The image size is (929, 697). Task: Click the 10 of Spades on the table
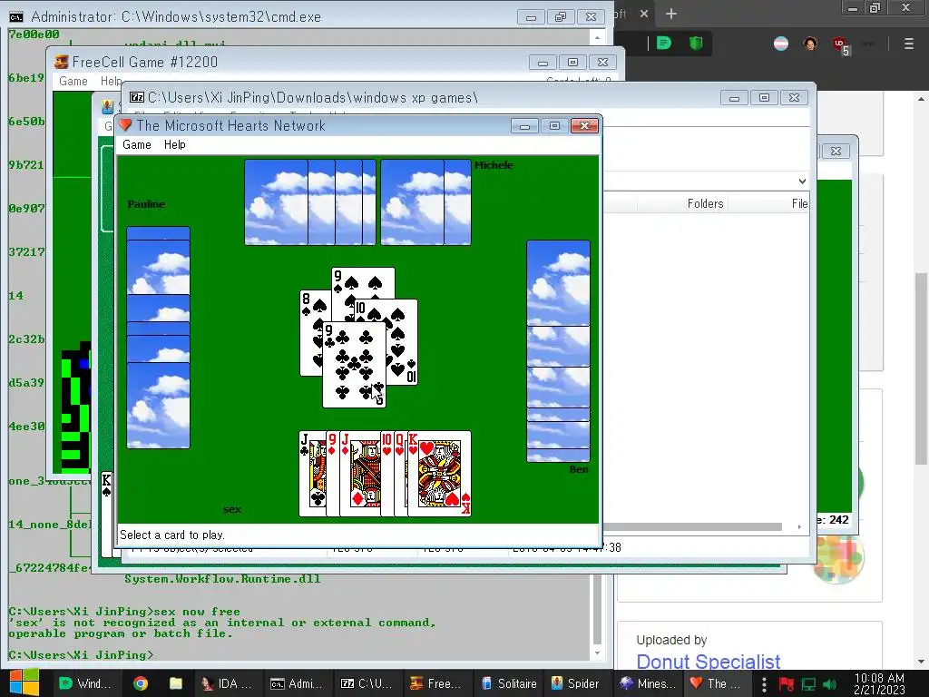(402, 342)
